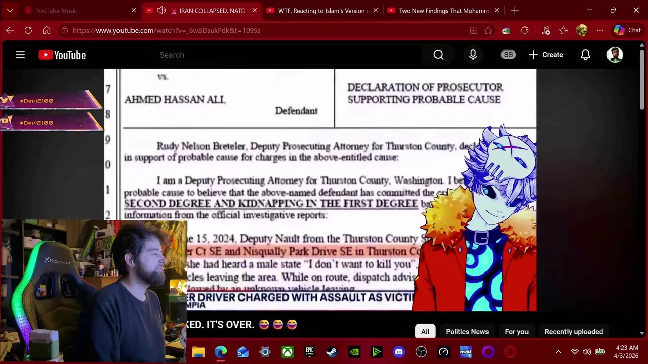Open the Edge skull profile picture
Screen dimensions: 648x364
[582, 30]
